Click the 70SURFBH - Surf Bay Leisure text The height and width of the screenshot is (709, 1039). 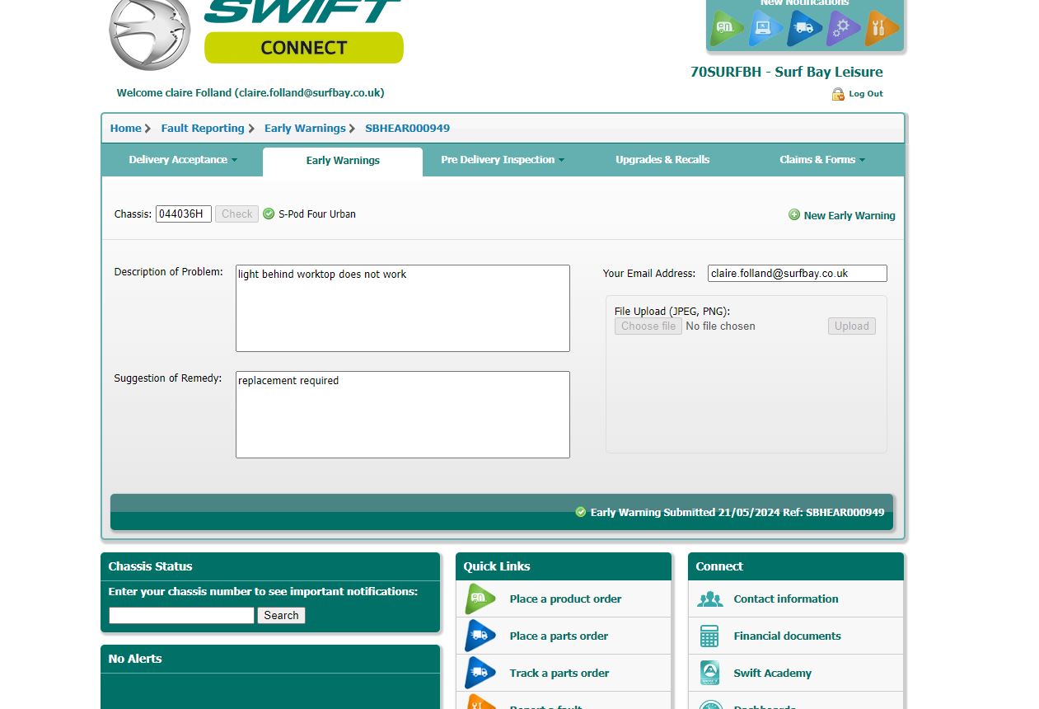(787, 72)
